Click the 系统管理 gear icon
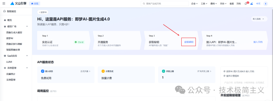The image size is (273, 101). [x=5, y=68]
